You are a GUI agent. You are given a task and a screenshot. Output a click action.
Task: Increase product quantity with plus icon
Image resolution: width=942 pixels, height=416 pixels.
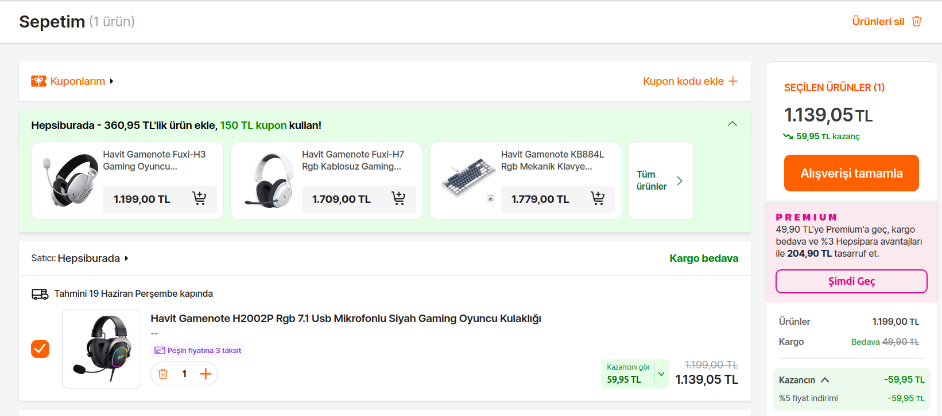click(x=206, y=374)
